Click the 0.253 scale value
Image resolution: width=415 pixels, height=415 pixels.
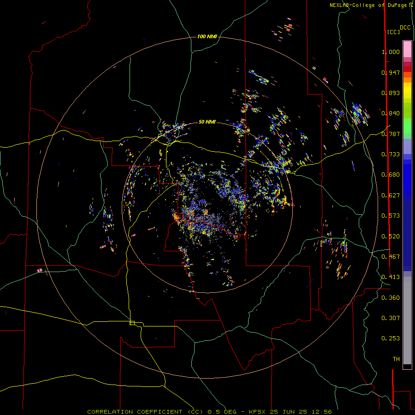(391, 338)
